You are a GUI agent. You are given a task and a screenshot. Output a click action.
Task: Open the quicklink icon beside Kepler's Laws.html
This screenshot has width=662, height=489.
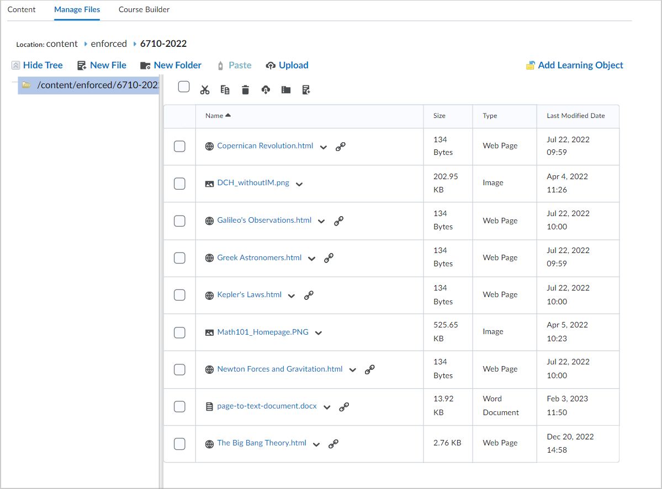pos(309,295)
